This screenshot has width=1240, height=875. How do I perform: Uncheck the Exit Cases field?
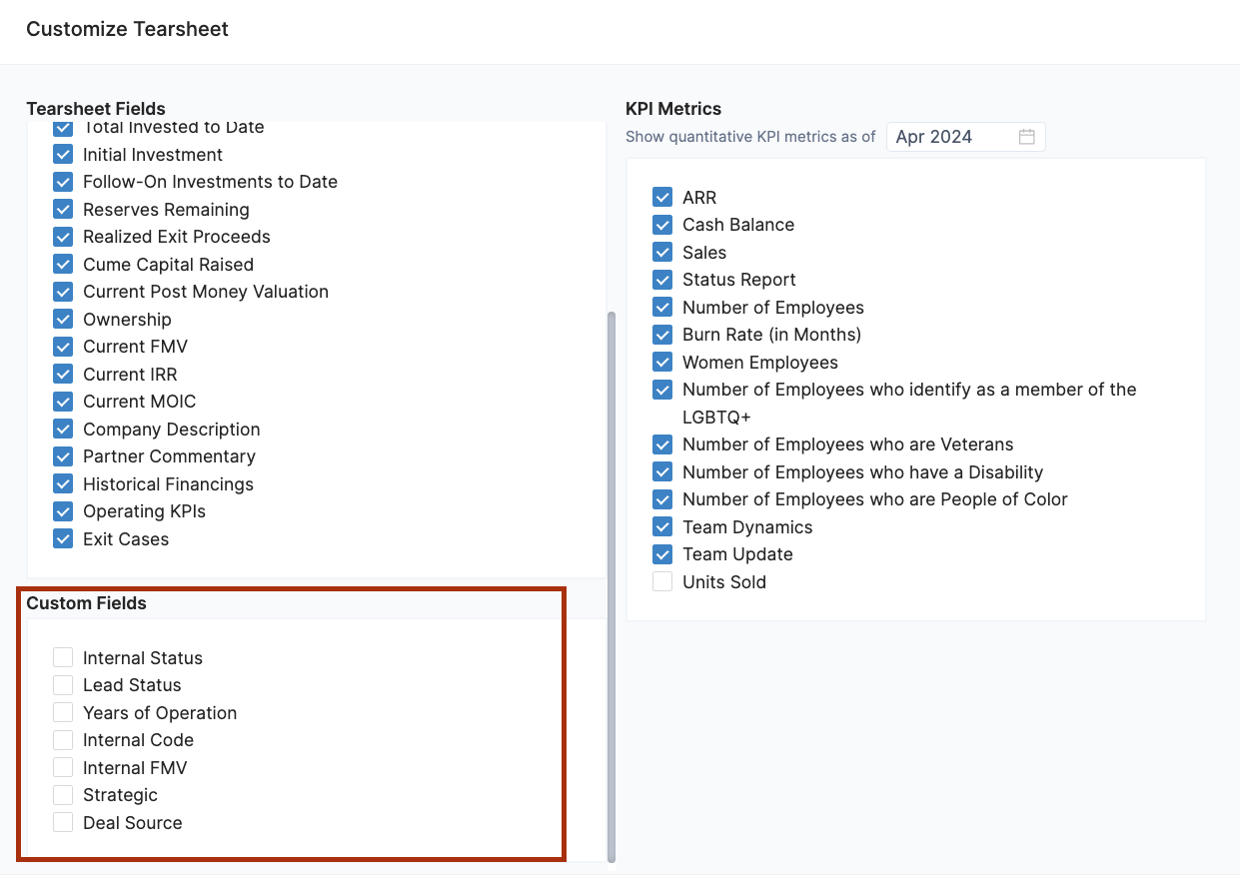pyautogui.click(x=63, y=539)
